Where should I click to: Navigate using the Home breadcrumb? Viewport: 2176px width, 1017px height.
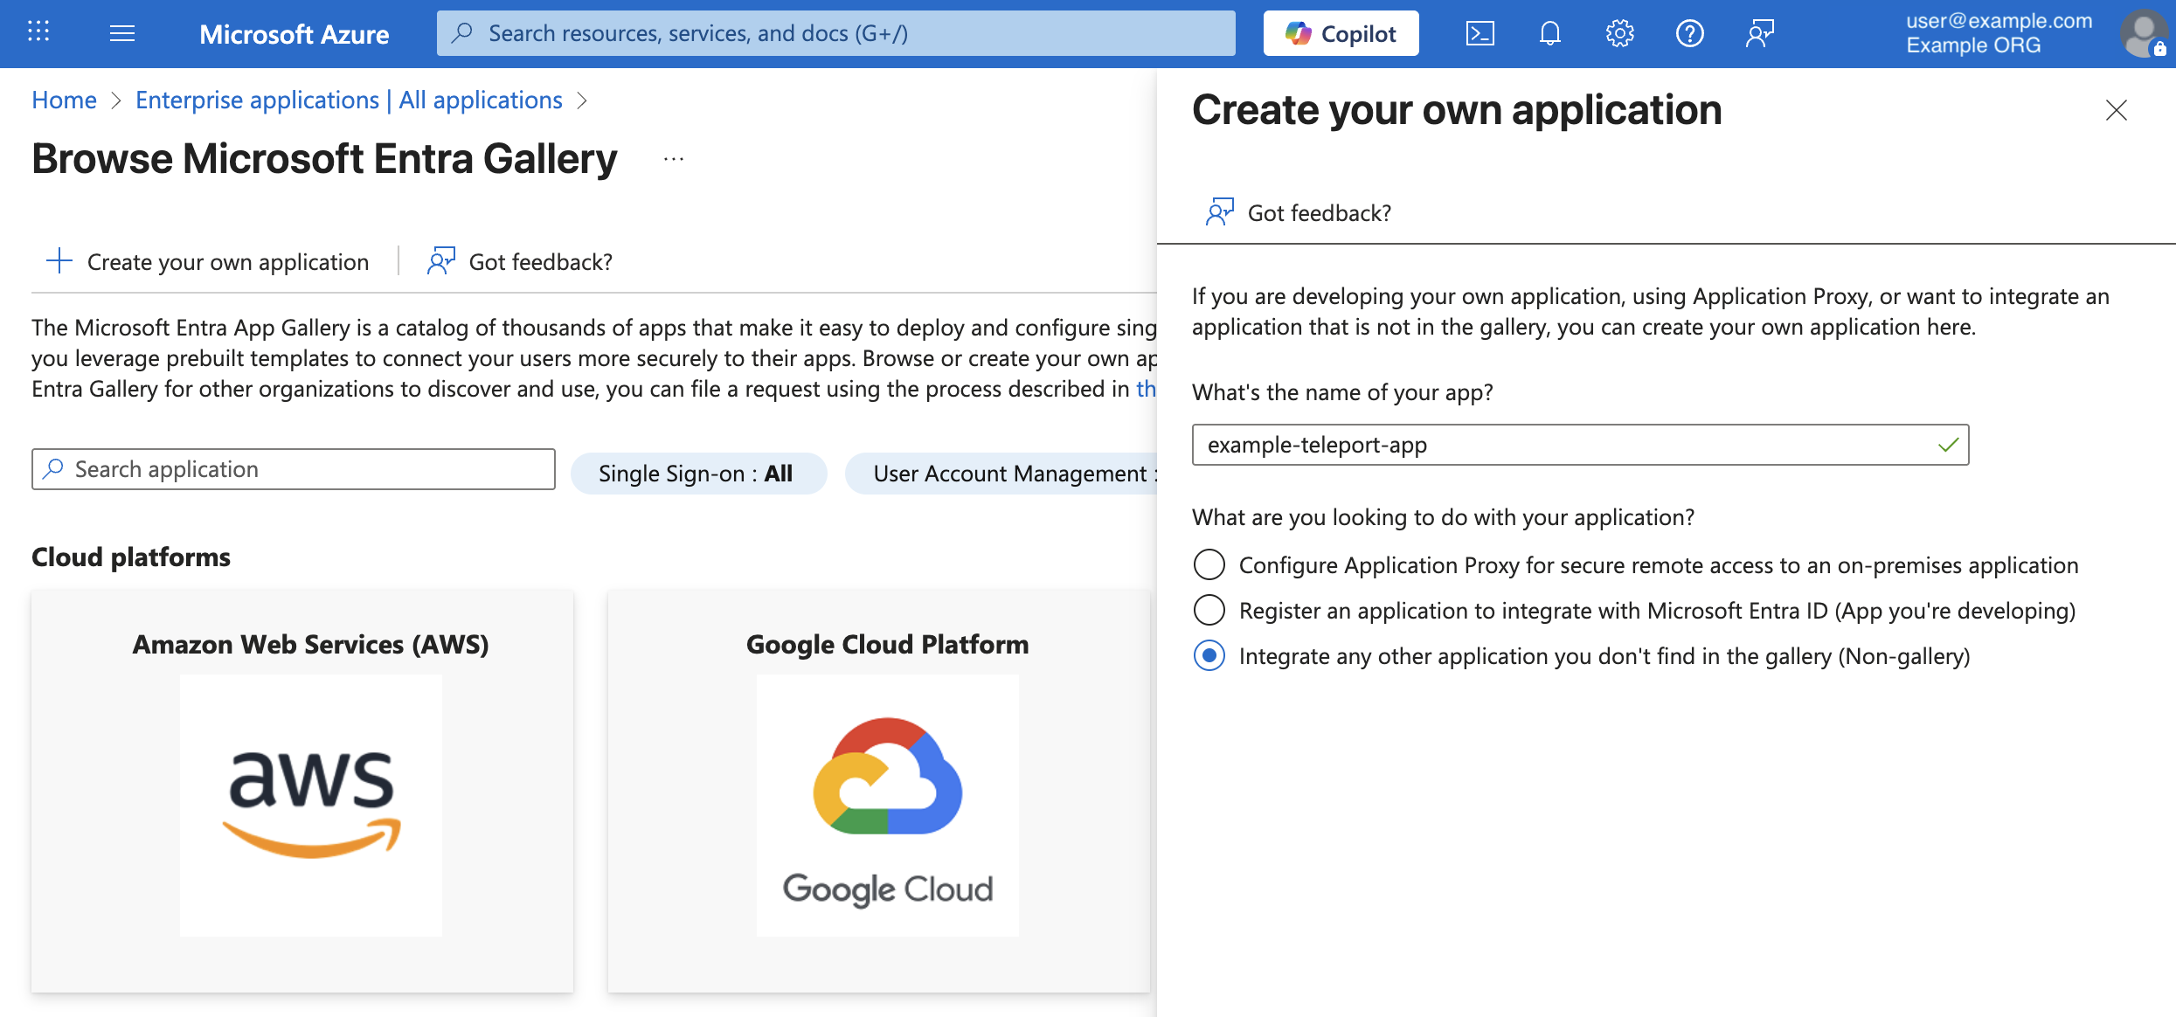[x=63, y=100]
